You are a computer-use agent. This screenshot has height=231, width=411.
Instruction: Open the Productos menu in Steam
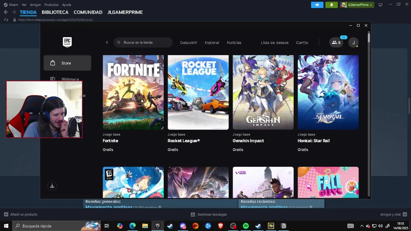[x=51, y=5]
